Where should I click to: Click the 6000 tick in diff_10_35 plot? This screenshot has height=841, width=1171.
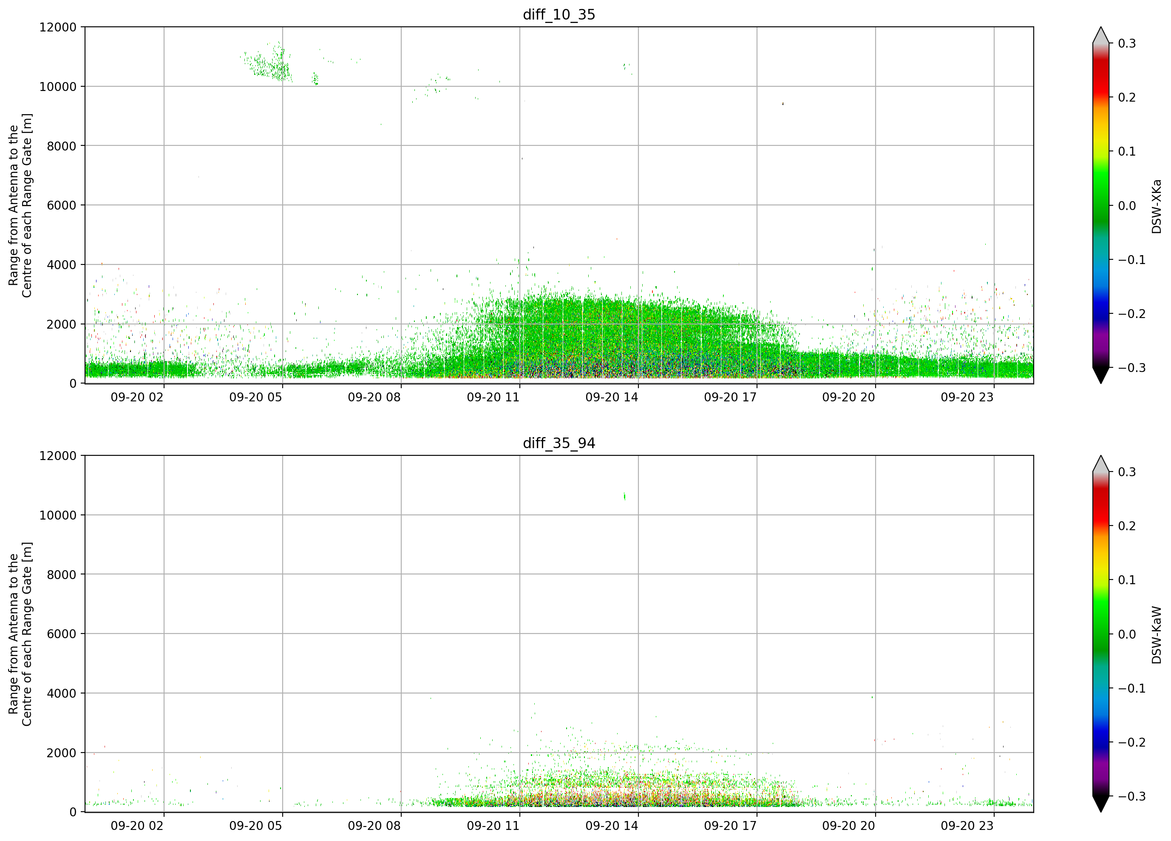click(62, 205)
